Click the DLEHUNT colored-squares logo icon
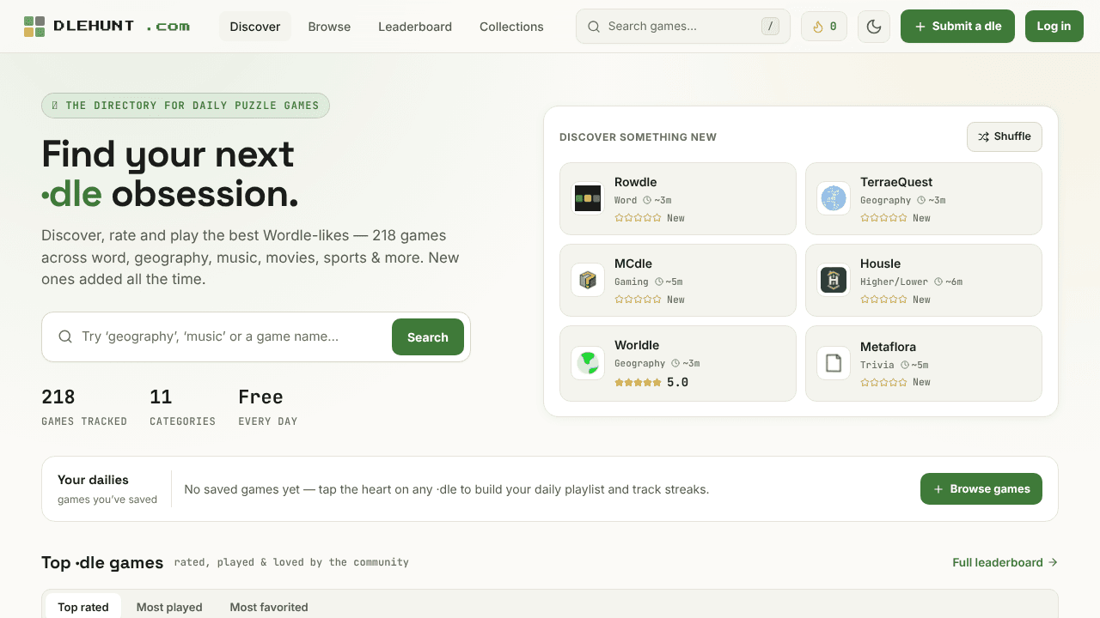 click(34, 27)
